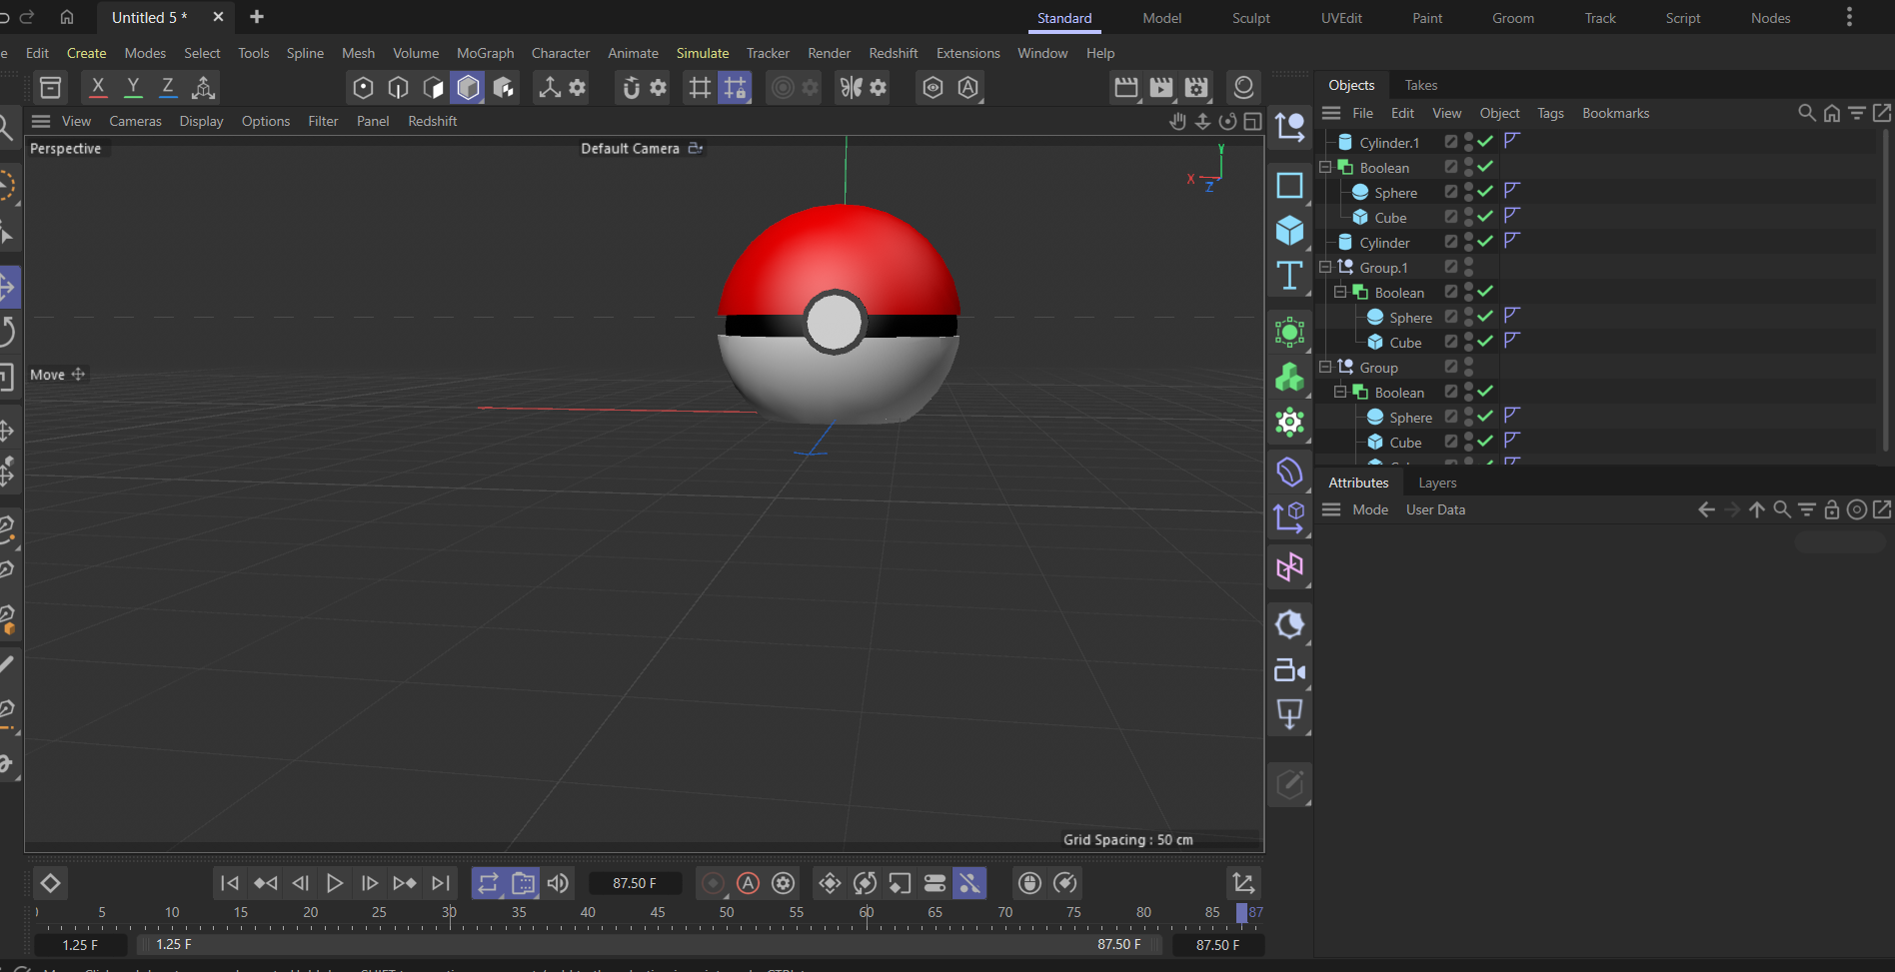
Task: Switch to the Takes tab
Action: [x=1421, y=85]
